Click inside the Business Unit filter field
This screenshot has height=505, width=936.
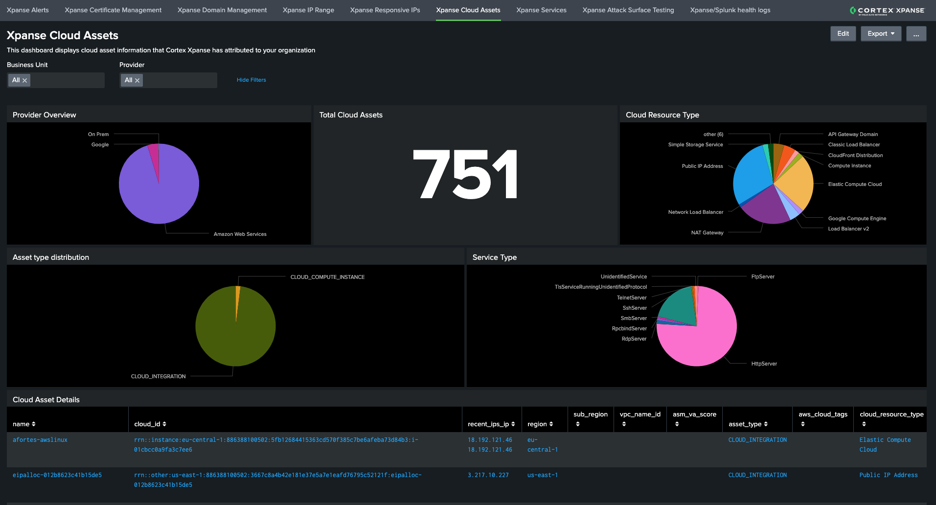56,80
